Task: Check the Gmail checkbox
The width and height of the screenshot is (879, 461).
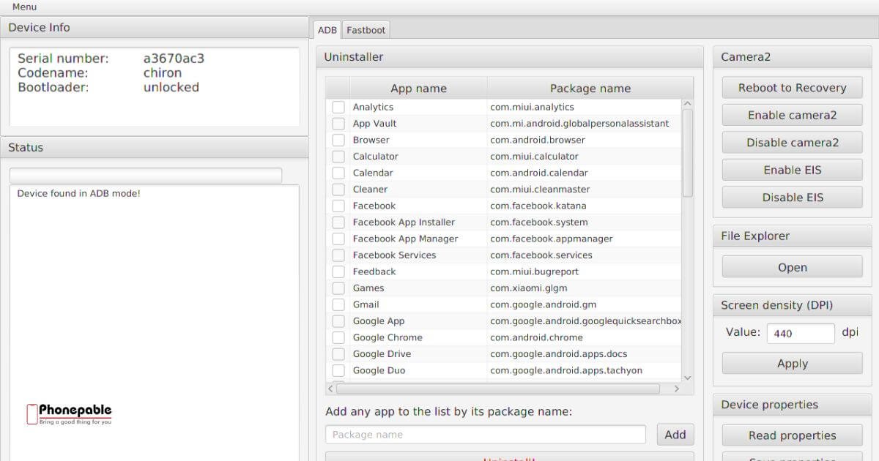Action: point(338,304)
